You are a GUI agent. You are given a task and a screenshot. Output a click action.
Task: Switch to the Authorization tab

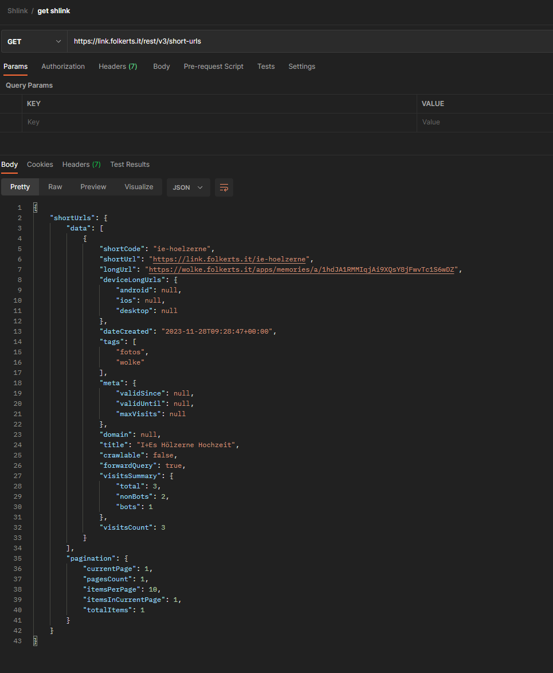click(x=63, y=66)
